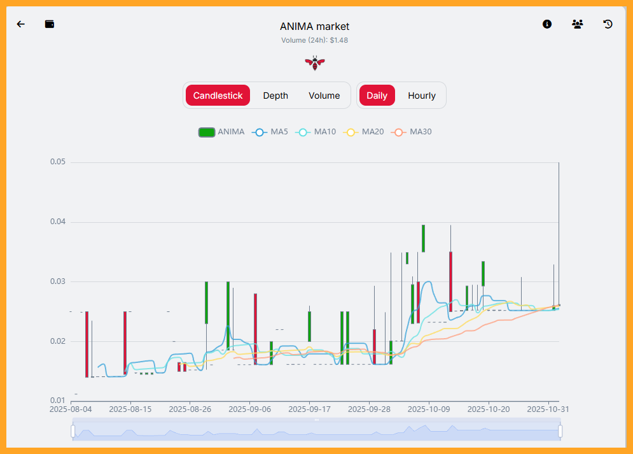
Task: Open trade history clock icon
Action: tap(608, 24)
